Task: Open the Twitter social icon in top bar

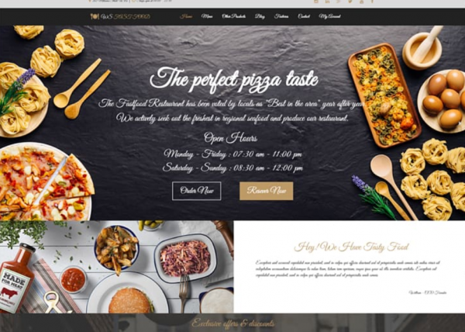Action: tap(350, 2)
